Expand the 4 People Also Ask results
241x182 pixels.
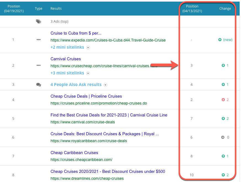[x=106, y=85]
